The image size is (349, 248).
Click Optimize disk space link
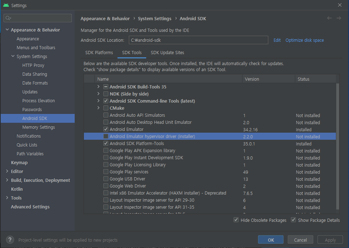click(305, 40)
